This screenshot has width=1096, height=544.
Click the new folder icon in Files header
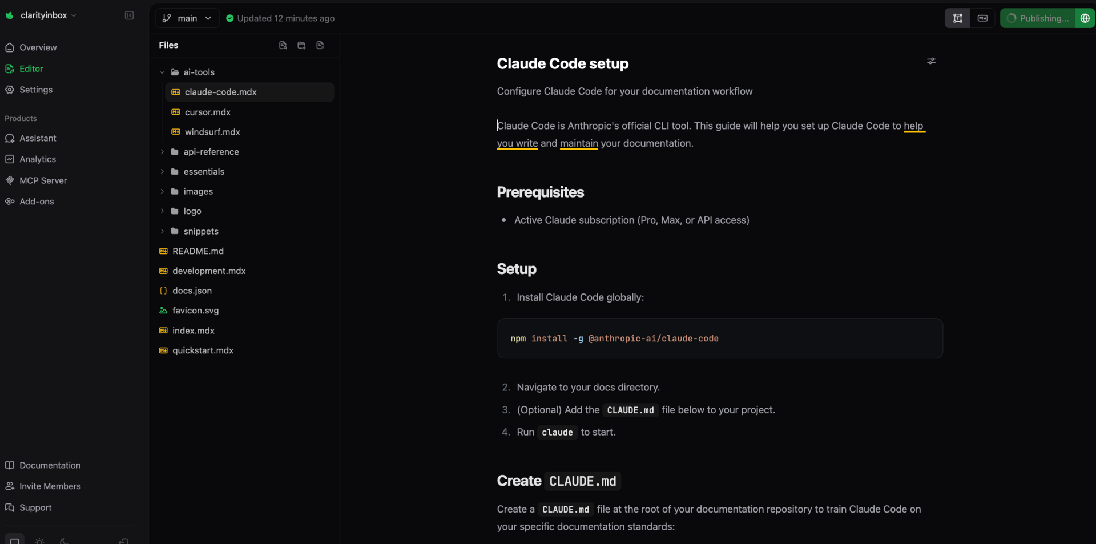301,45
